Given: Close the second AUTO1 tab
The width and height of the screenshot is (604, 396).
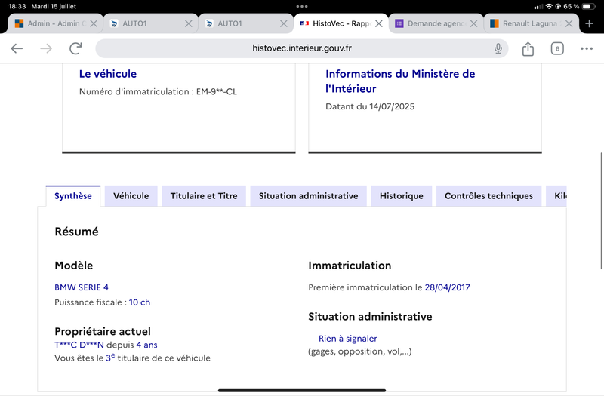Looking at the screenshot, I should point(284,23).
